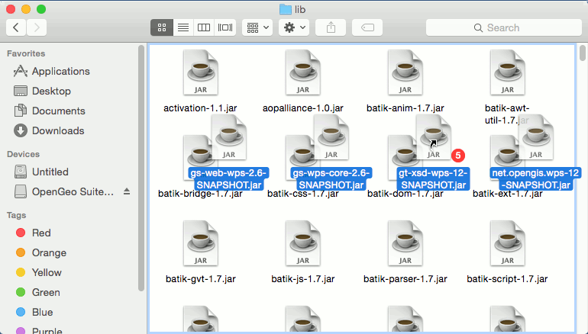Screen dimensions: 588x334
Task: Select the batik-parser-1.7.jar file icon
Action: tap(405, 245)
